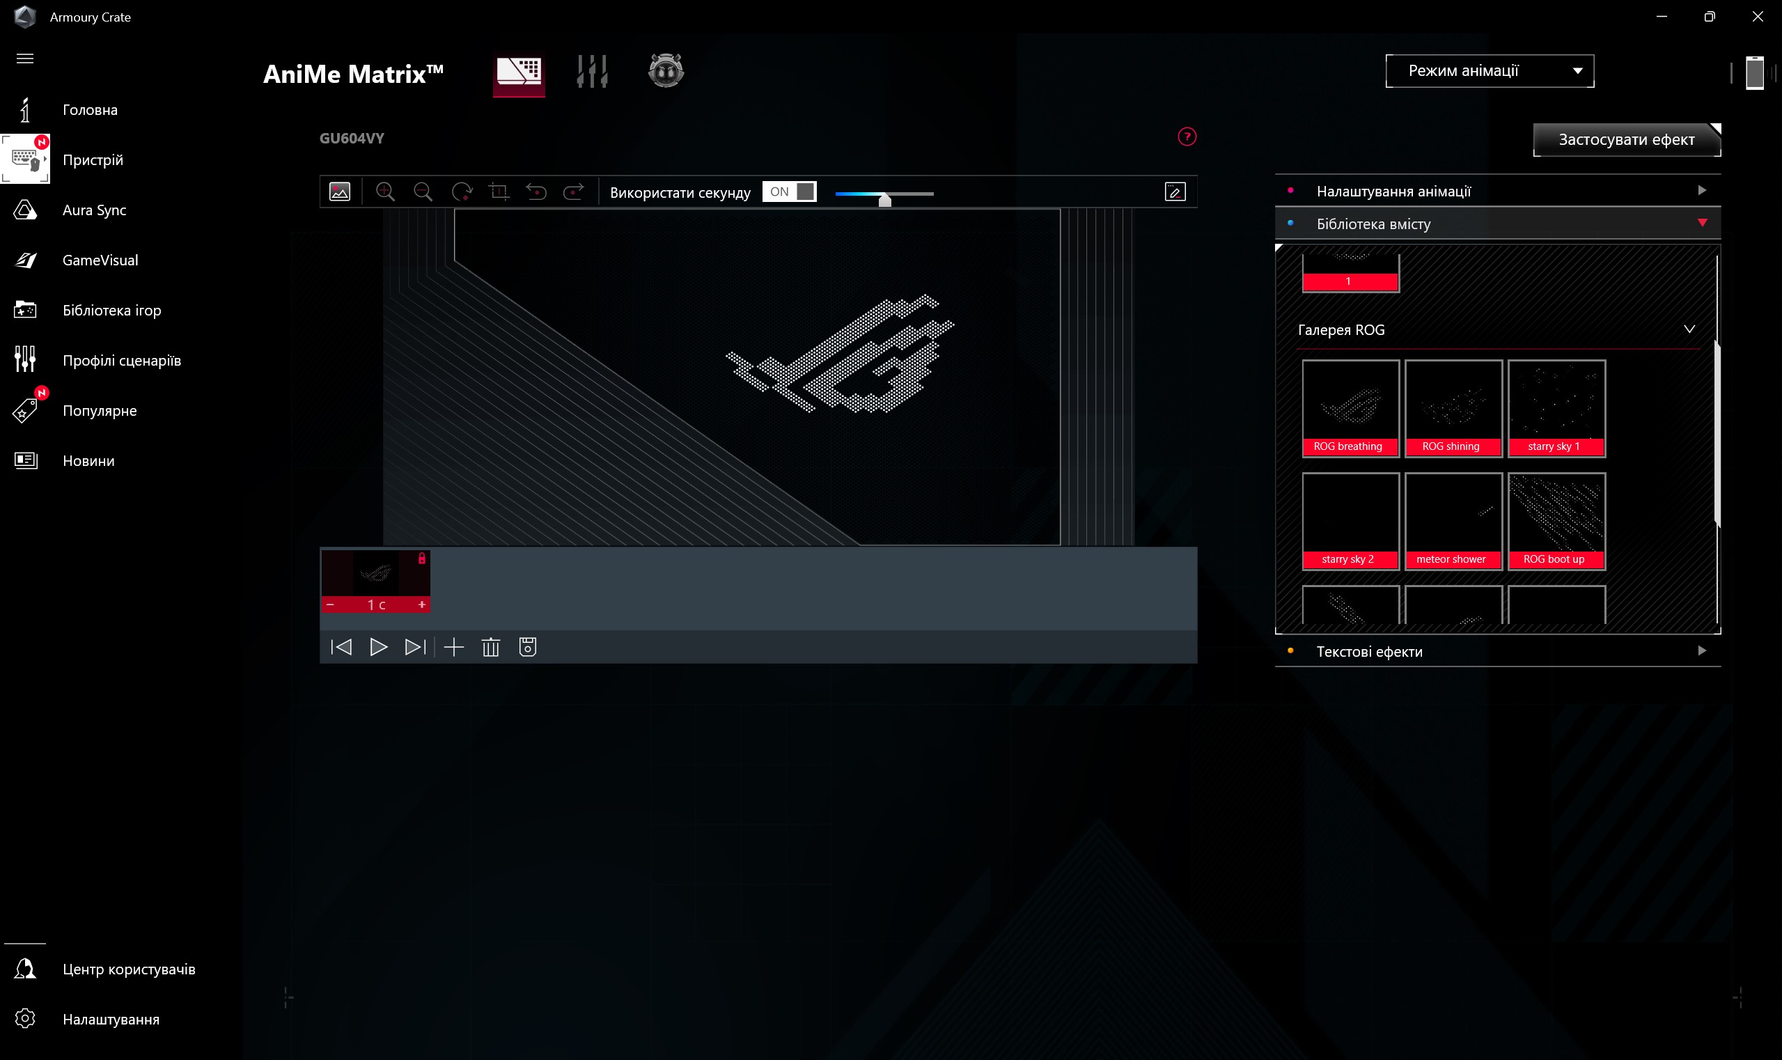Collapse the Галерея ROG chevron
This screenshot has height=1060, width=1782.
click(x=1689, y=329)
